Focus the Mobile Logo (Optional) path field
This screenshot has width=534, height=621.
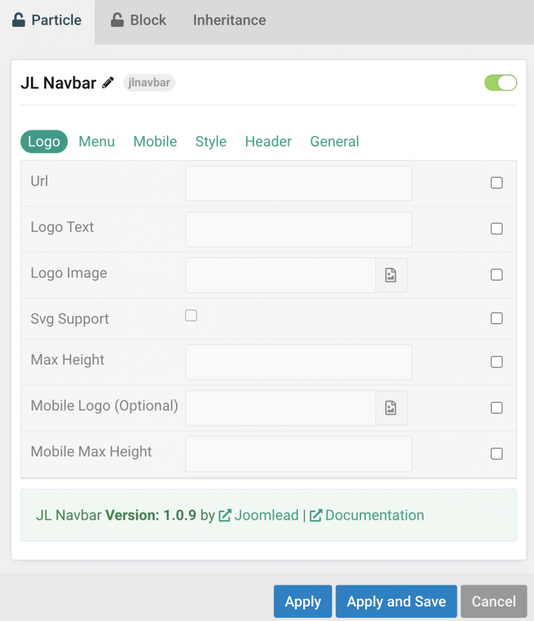click(x=280, y=408)
